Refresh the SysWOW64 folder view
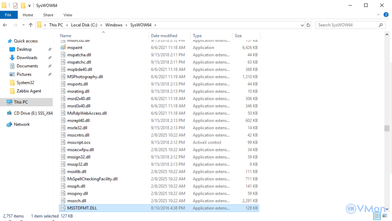 [308, 25]
